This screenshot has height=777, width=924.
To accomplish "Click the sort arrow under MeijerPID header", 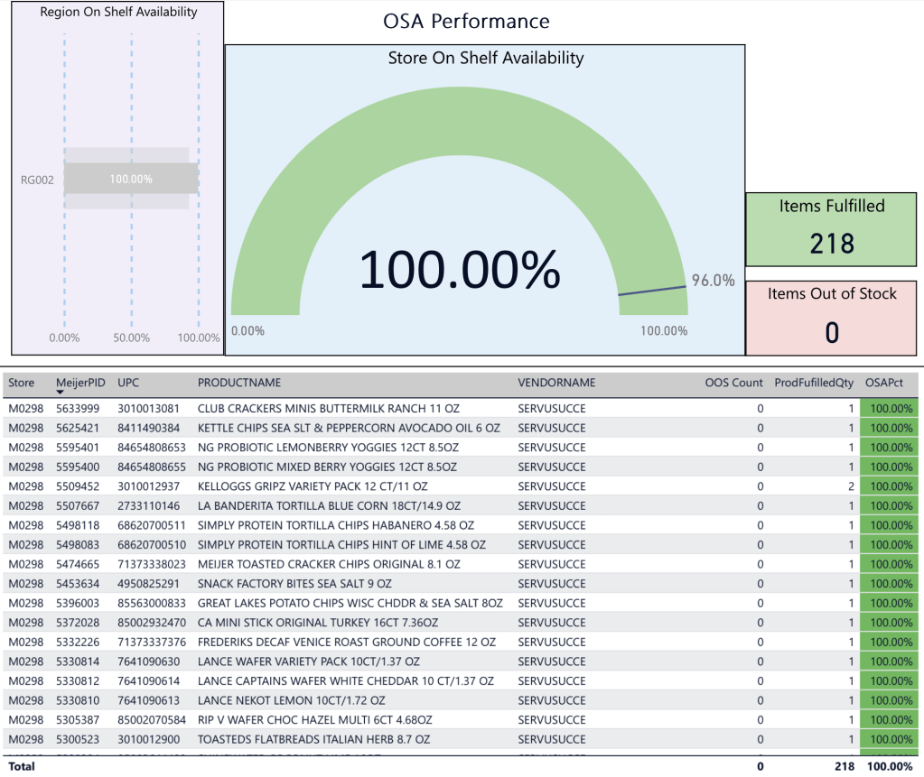I will coord(61,393).
